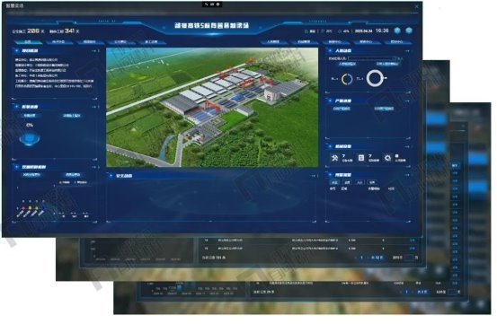The image size is (497, 324).
Task: Click the gear icon in equipment panel
Action: click(x=387, y=158)
